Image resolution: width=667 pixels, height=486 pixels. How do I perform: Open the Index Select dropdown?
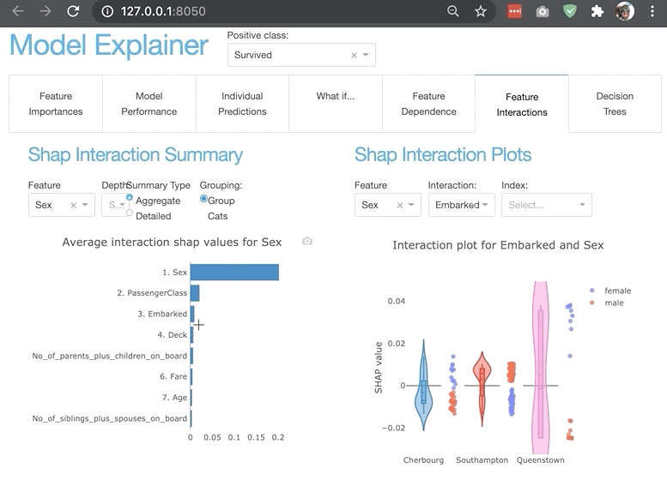(x=546, y=205)
